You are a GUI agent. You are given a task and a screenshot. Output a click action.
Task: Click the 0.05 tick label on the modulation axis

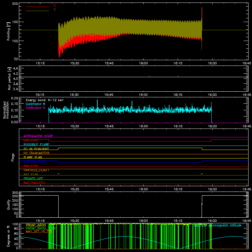pos(15,116)
